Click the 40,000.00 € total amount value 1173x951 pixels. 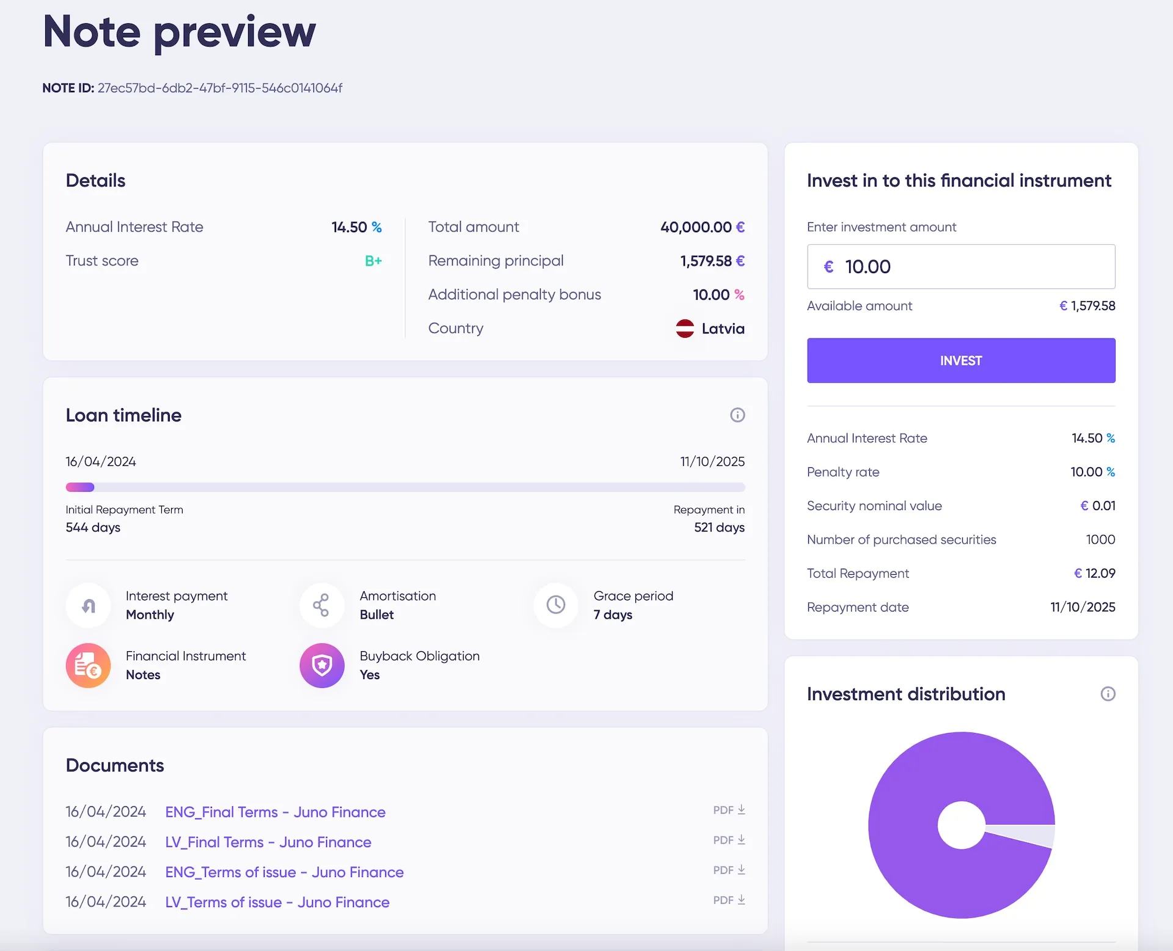(x=703, y=227)
